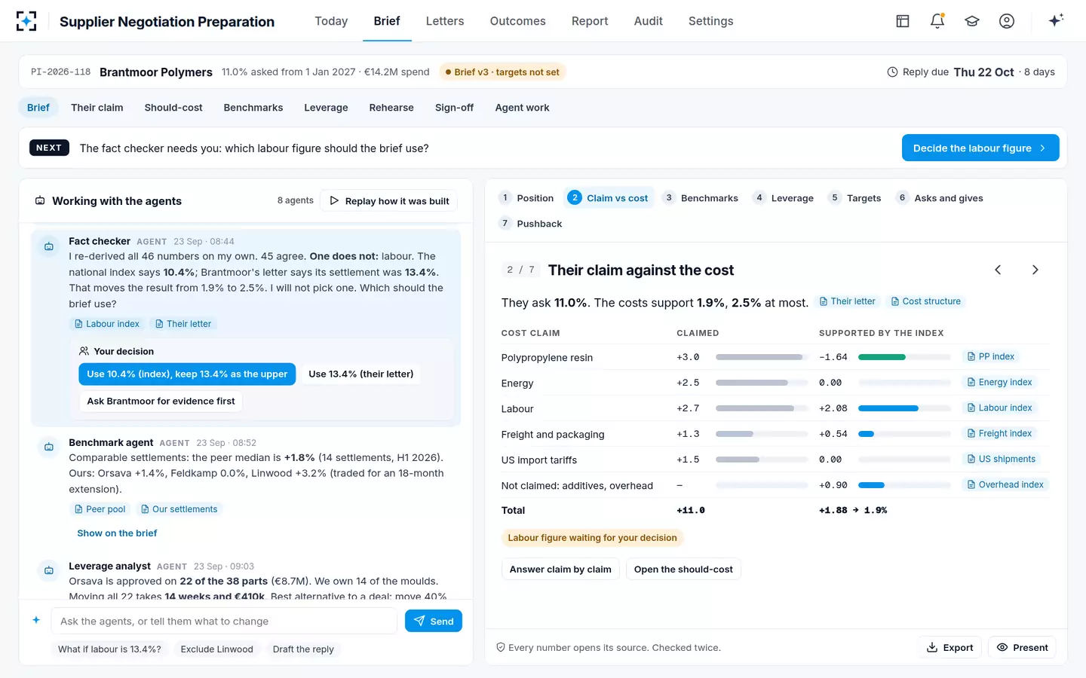Click the Benchmark agent avatar
This screenshot has height=678, width=1086.
coord(49,447)
